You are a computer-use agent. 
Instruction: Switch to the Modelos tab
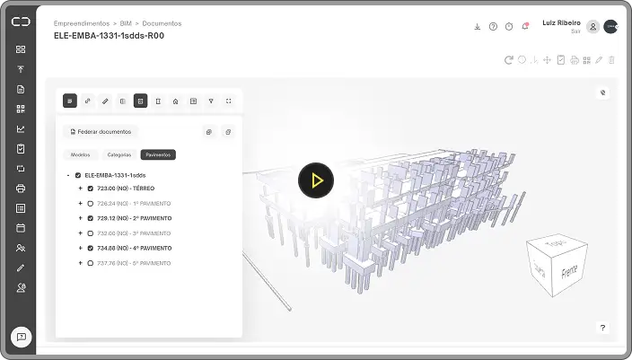(80, 154)
